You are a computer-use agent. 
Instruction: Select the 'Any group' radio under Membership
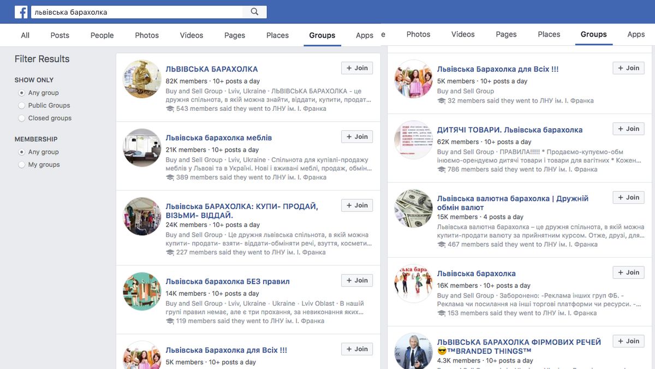point(22,152)
